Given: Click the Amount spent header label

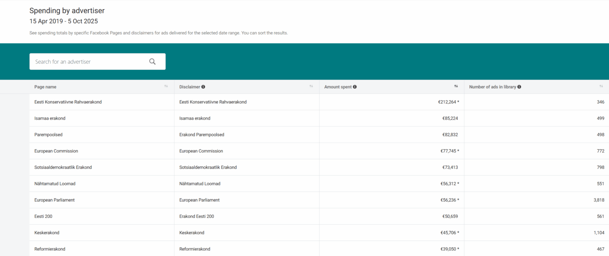Looking at the screenshot, I should (x=338, y=87).
